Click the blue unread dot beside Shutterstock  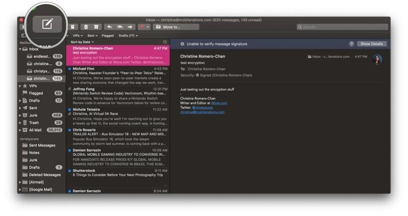69,171
